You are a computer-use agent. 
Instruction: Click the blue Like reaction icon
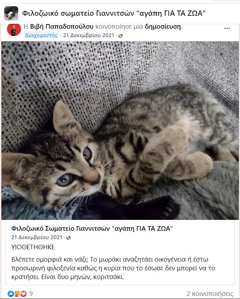[11, 294]
